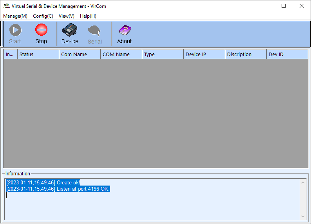Click the Information log scroll down arrow
The width and height of the screenshot is (311, 224).
(x=303, y=216)
